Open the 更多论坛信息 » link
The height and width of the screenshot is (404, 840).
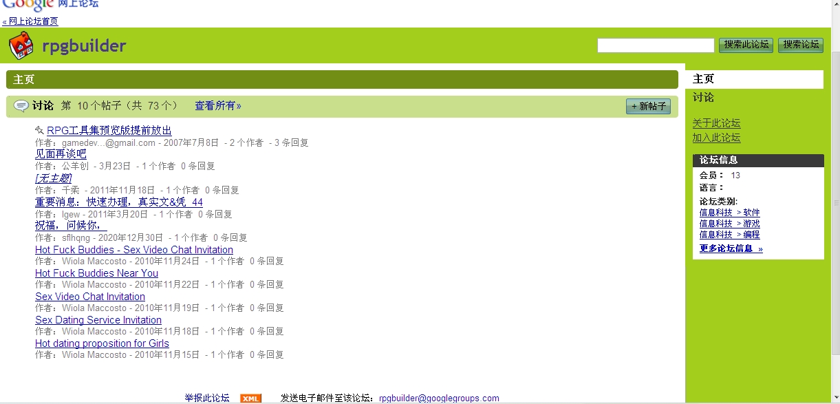click(731, 248)
